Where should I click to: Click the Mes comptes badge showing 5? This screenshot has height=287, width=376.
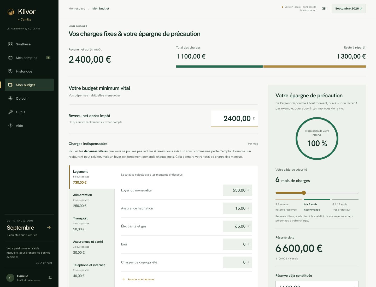tap(48, 58)
